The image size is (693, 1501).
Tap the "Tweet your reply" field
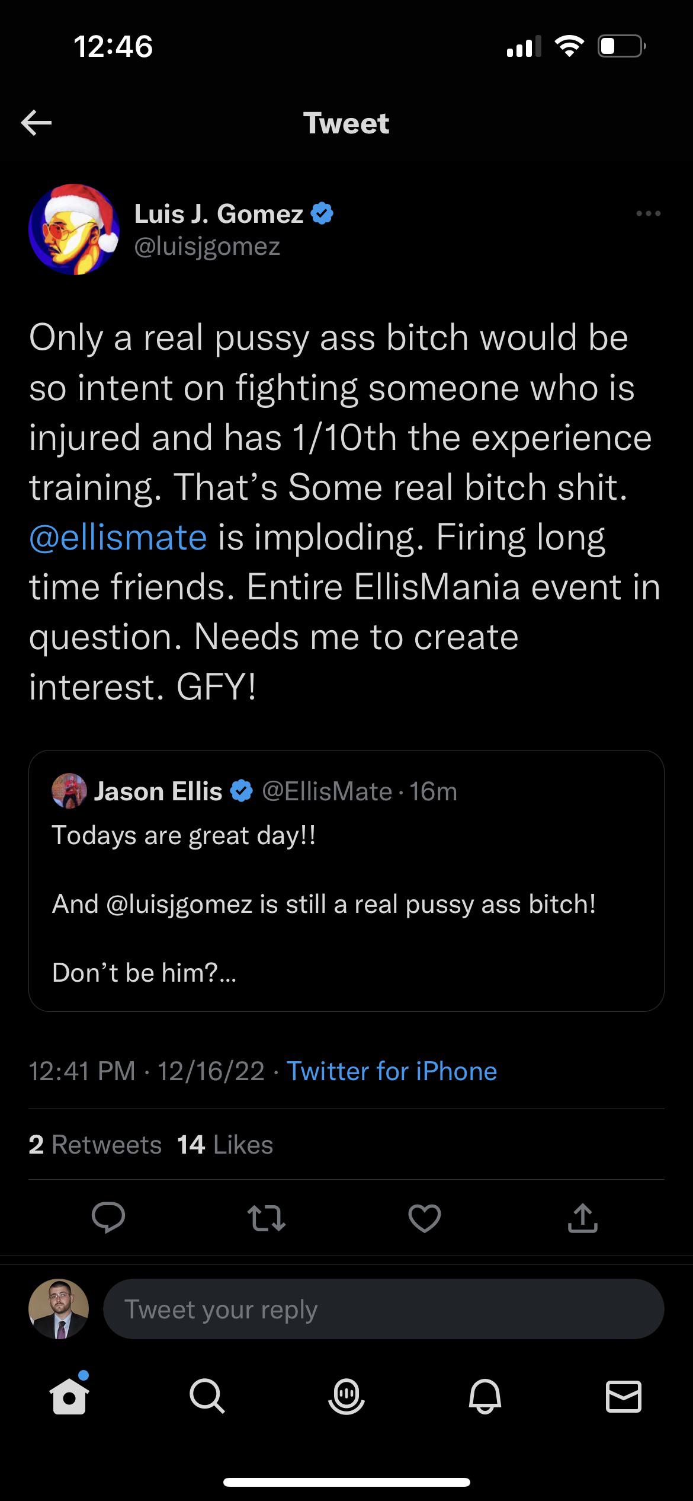tap(383, 1309)
